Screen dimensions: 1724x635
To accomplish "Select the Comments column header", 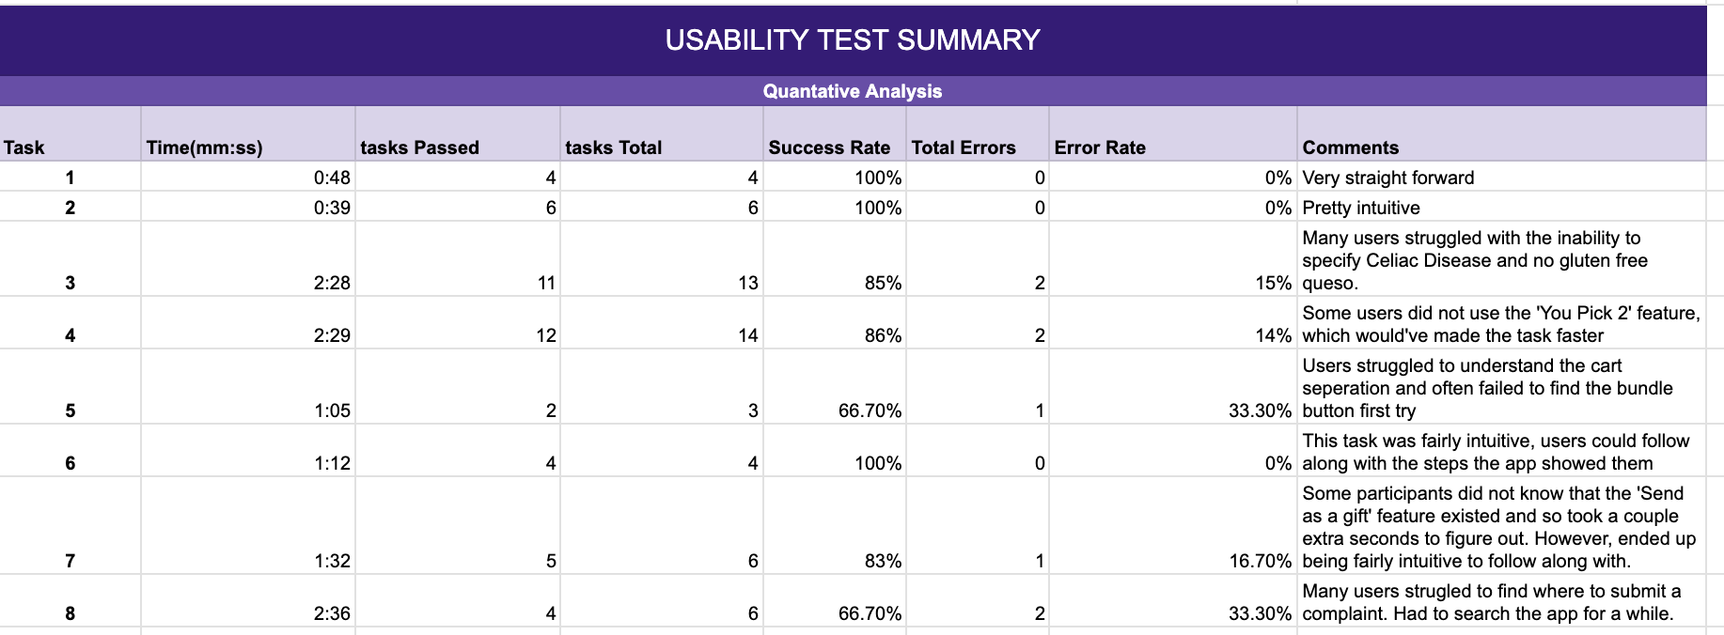I will pos(1502,133).
